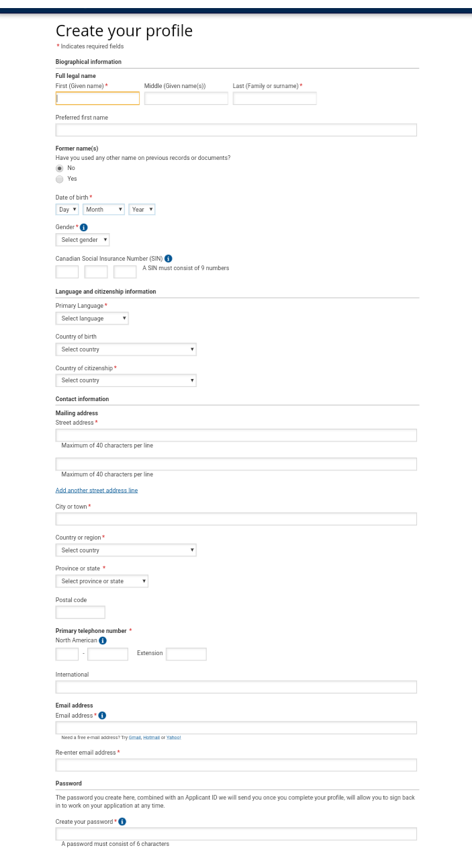Click the City or town field
The width and height of the screenshot is (472, 854).
click(x=236, y=519)
